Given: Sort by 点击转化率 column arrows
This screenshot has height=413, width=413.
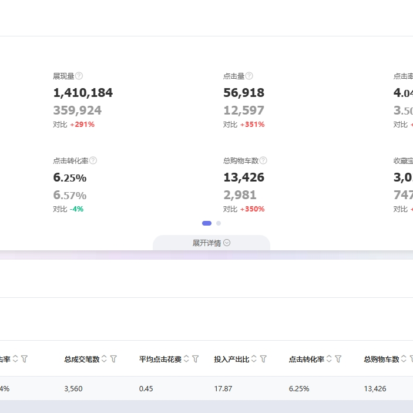Looking at the screenshot, I should [329, 359].
